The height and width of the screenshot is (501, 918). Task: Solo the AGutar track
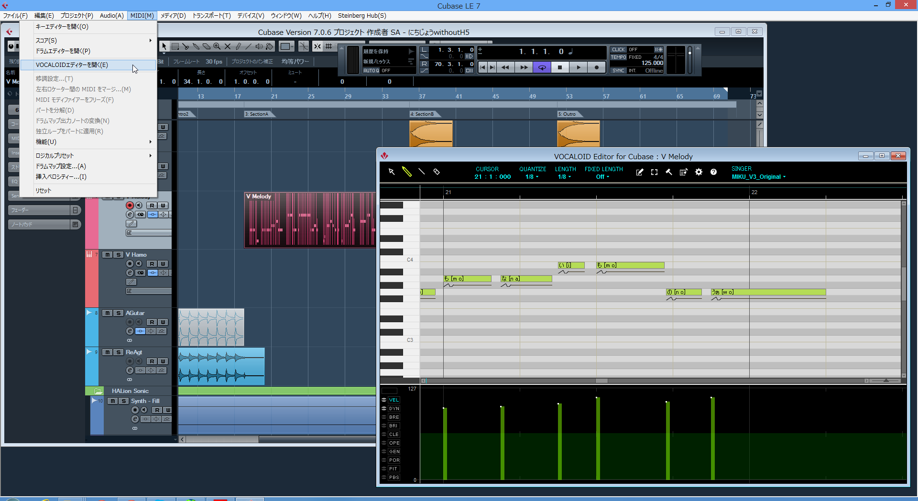pyautogui.click(x=118, y=313)
